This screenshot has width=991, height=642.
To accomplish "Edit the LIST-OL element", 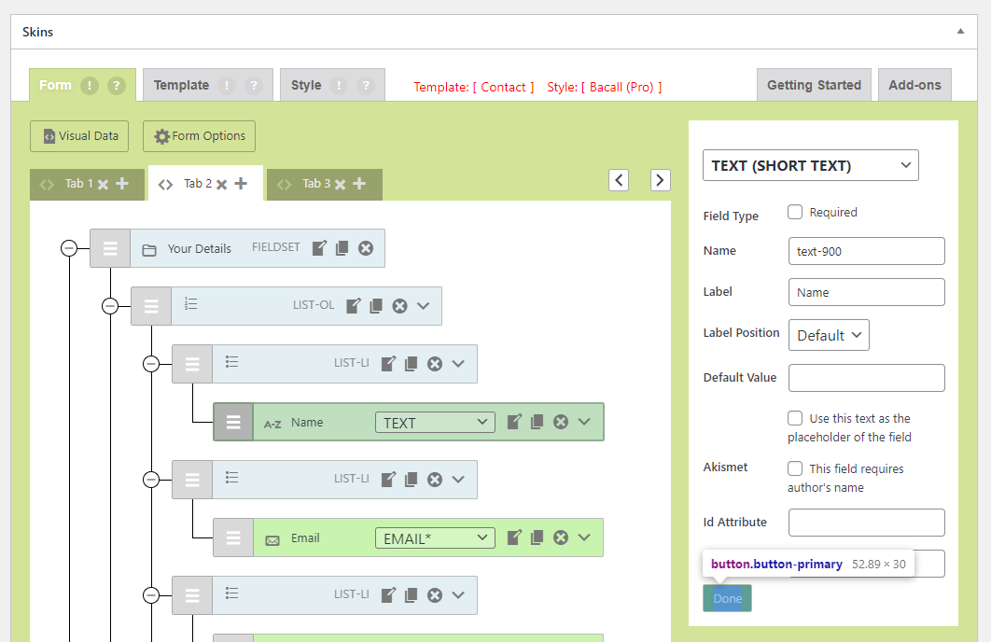I will click(354, 306).
